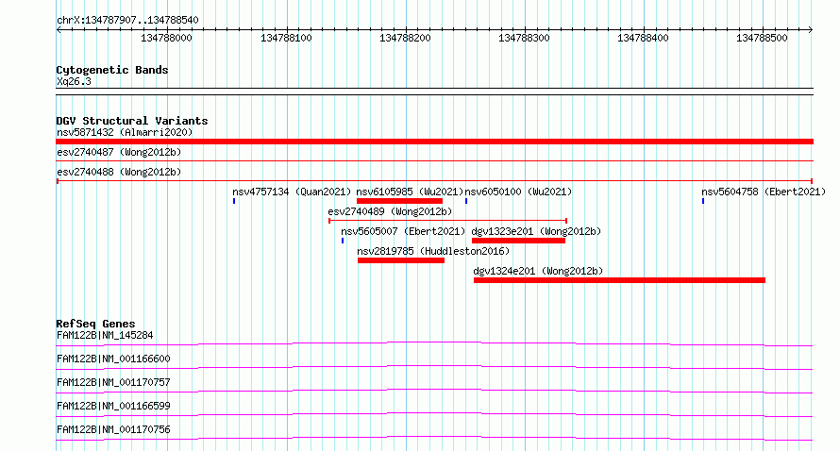Open esv2740488 (Wong2012b) variant label
Image resolution: width=840 pixels, height=451 pixels.
point(119,172)
